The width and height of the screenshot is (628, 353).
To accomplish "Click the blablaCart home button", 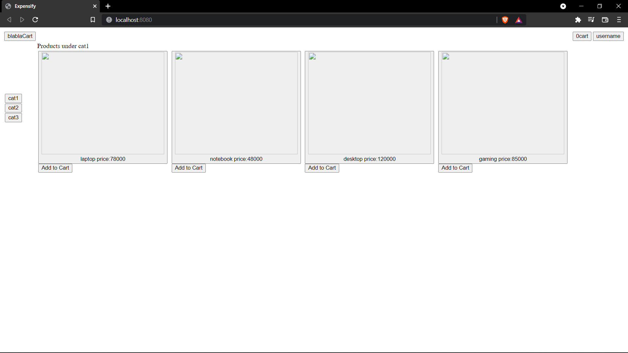I will (20, 36).
